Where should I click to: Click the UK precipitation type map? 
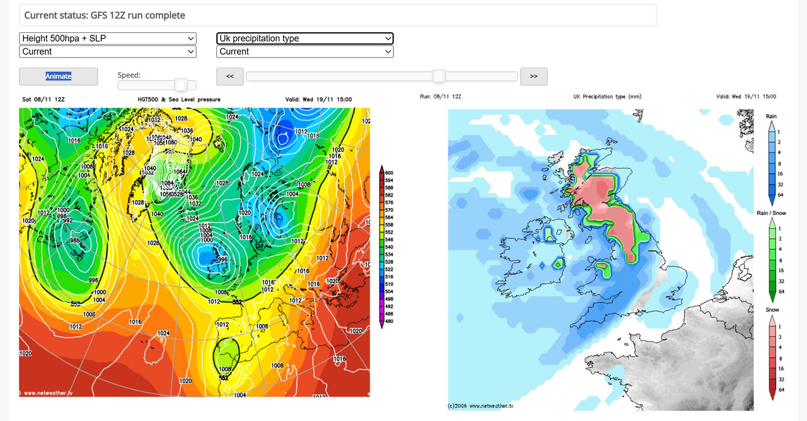pos(601,260)
